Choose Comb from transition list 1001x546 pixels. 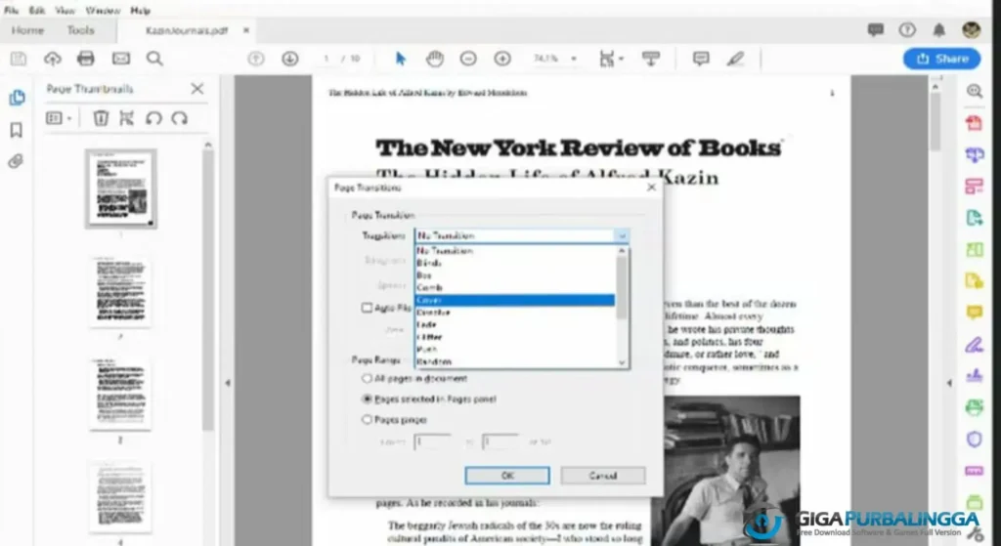(x=515, y=288)
